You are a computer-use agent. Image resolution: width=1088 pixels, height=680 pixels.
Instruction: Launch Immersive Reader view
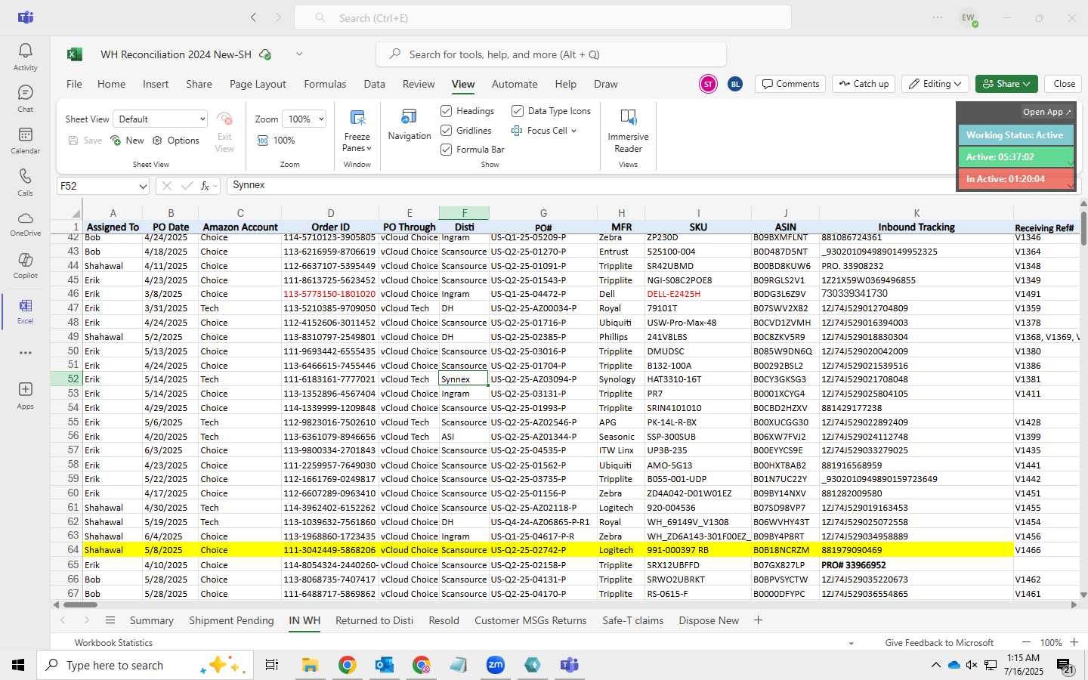click(x=628, y=130)
